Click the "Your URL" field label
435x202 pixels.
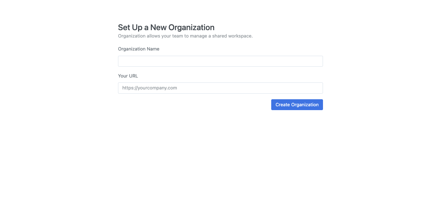[128, 76]
